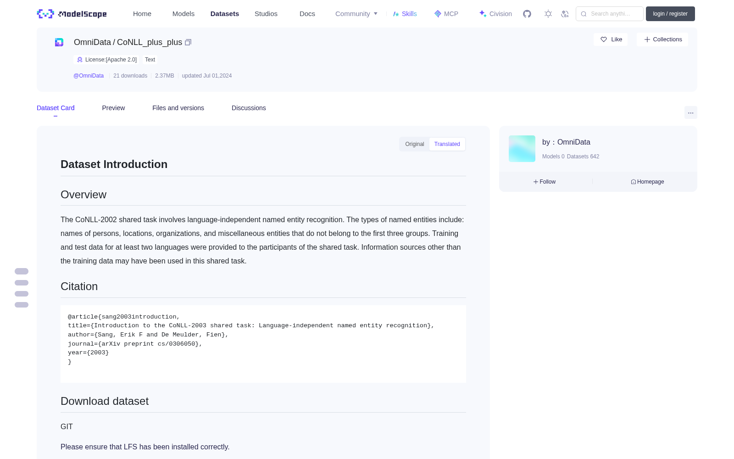Open the three-dot more options button
Screen dimensions: 734x459
coord(690,112)
